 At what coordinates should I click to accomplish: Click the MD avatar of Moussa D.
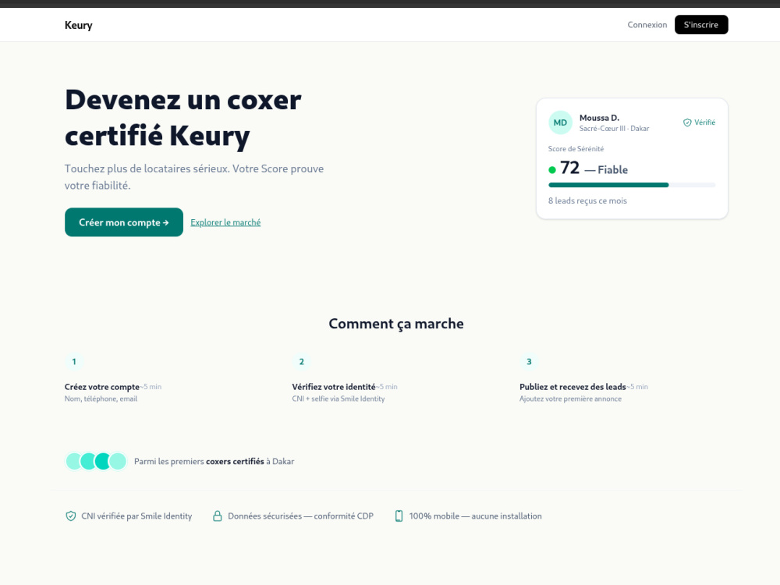(x=560, y=122)
